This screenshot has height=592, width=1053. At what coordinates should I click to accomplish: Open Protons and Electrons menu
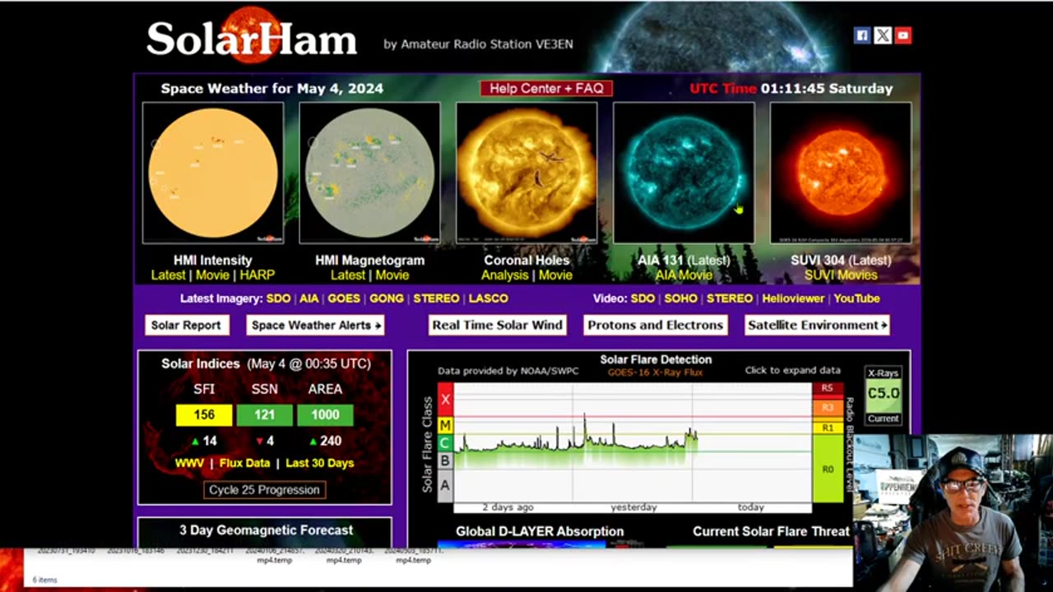click(656, 325)
